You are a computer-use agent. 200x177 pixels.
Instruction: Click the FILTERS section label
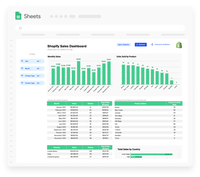click(32, 54)
